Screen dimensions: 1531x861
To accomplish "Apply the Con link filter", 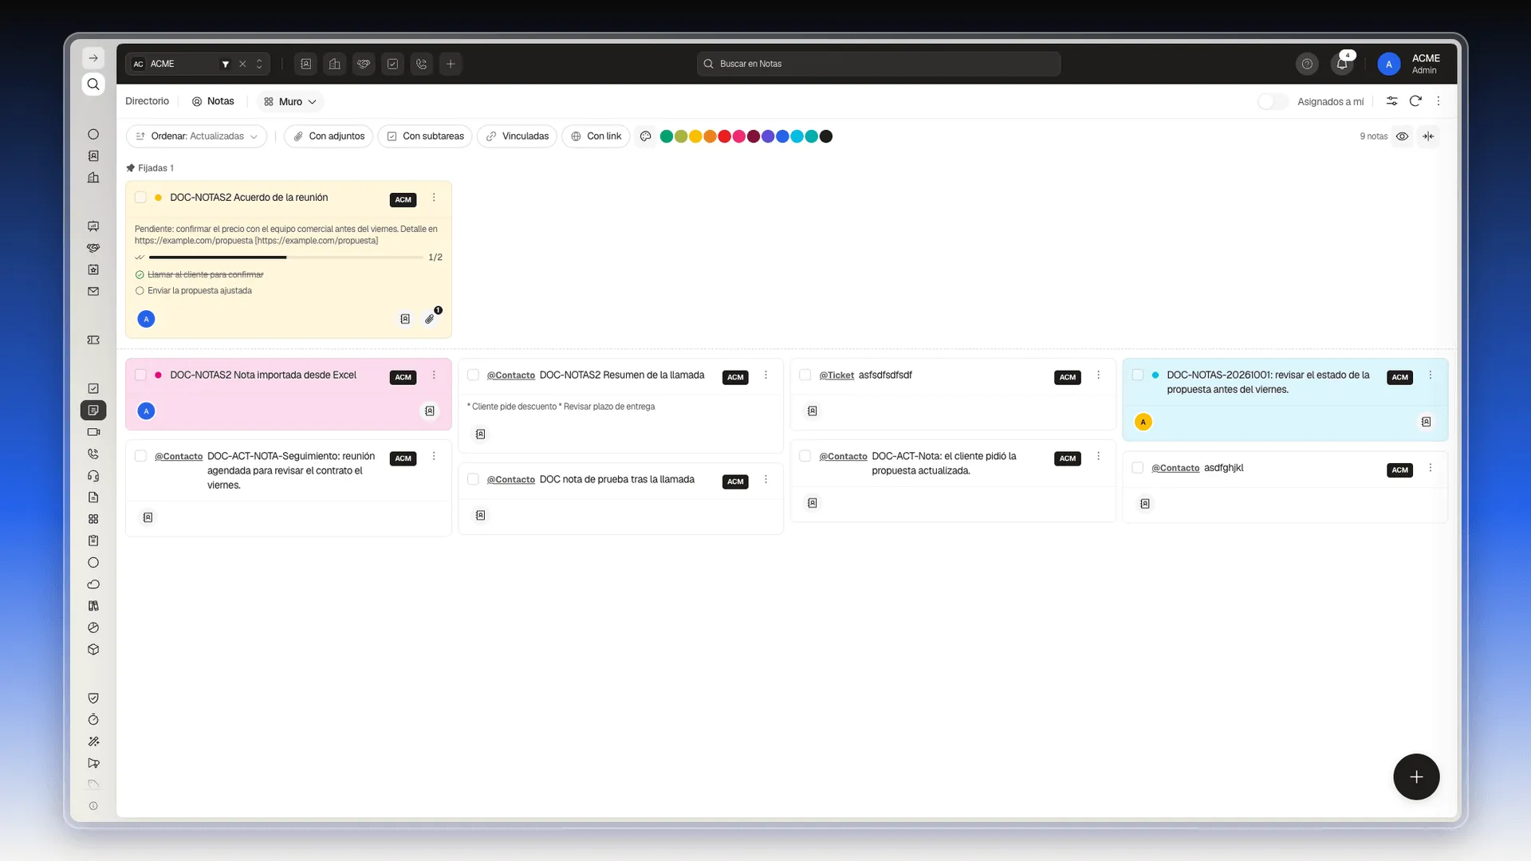I will (x=596, y=136).
